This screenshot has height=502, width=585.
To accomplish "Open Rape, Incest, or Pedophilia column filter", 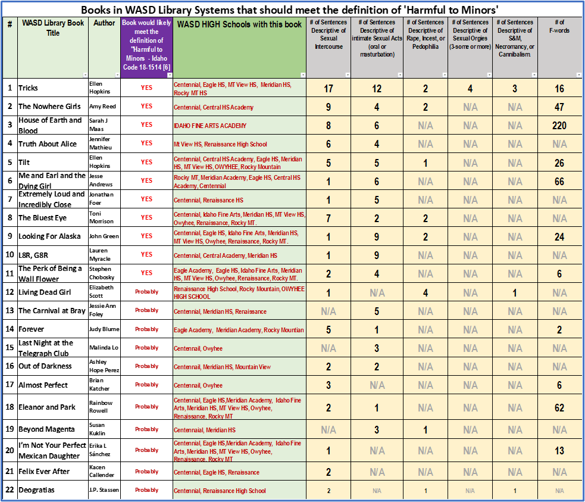I will tap(444, 75).
